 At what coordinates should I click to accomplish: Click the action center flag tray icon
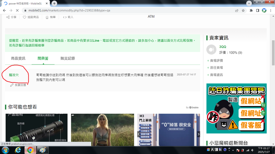click(x=238, y=150)
